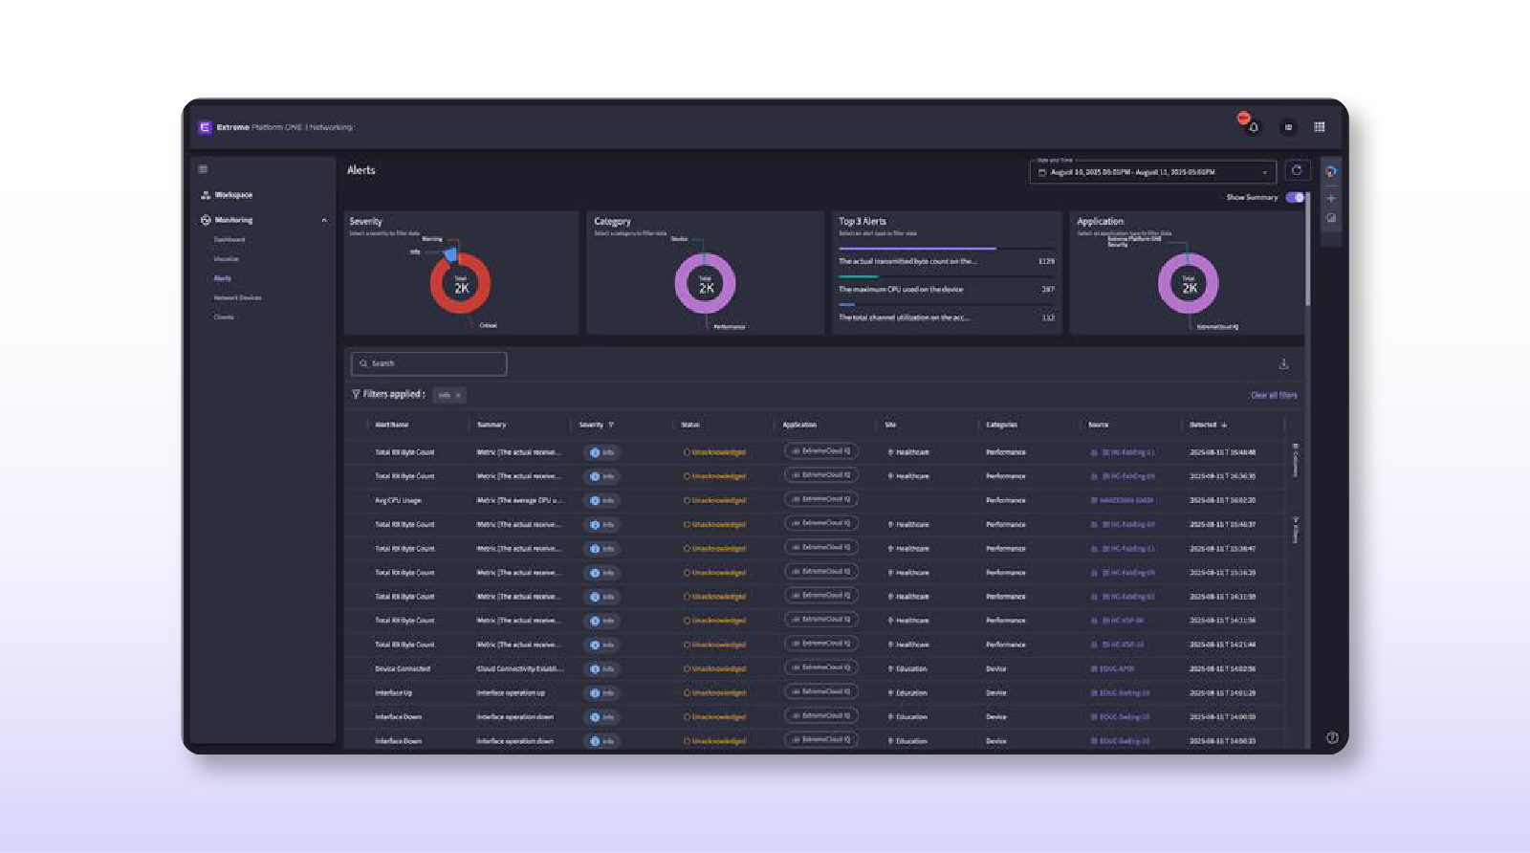The height and width of the screenshot is (853, 1530).
Task: Open Network Devices in the sidebar
Action: [237, 297]
